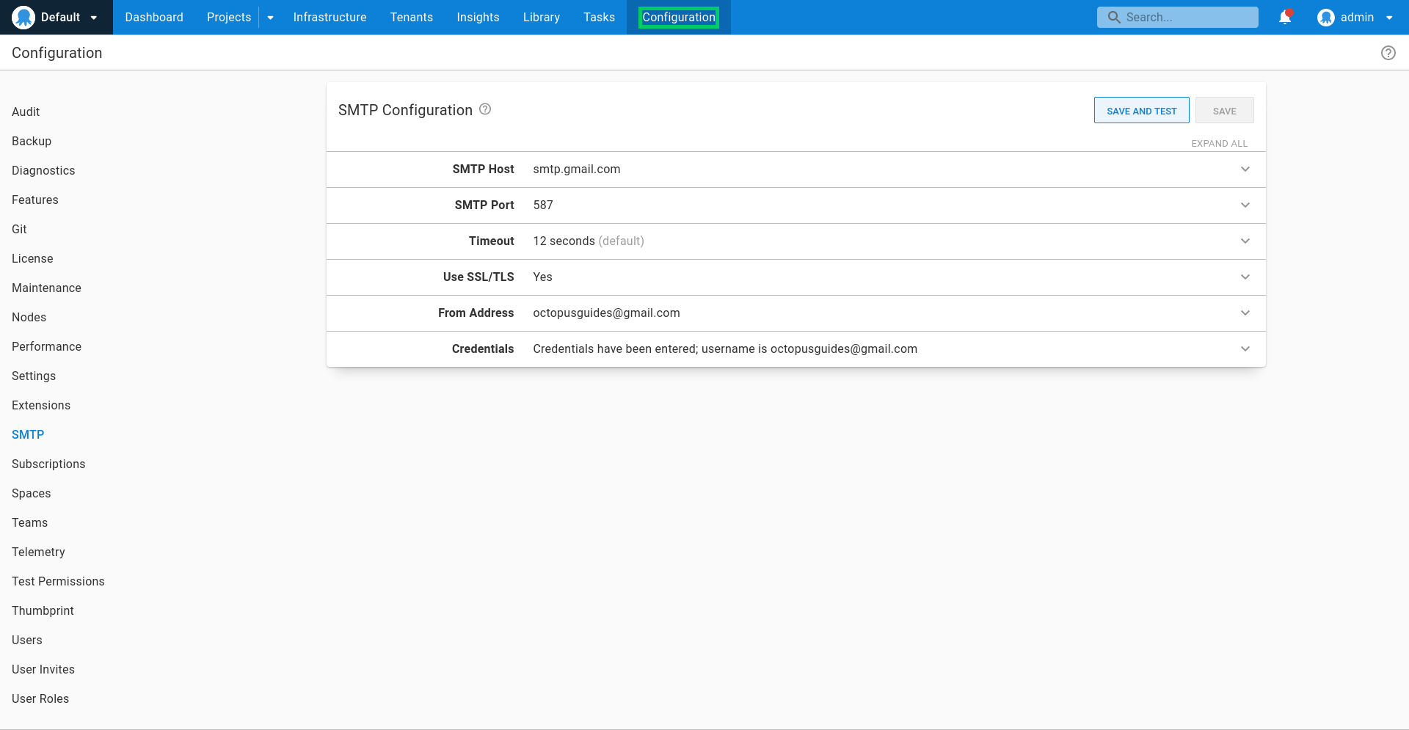Screen dimensions: 1409x730
Task: Open Telemetry in the sidebar
Action: coord(38,552)
